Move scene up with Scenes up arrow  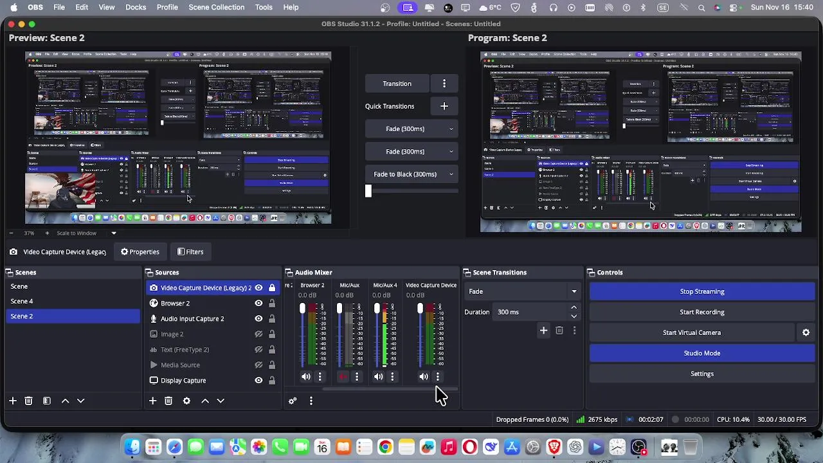coord(65,401)
